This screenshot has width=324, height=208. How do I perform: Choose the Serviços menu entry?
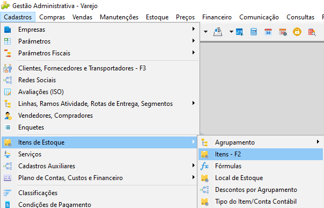pos(100,154)
